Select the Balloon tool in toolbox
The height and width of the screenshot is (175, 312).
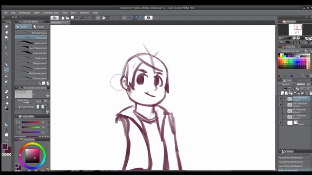6,135
